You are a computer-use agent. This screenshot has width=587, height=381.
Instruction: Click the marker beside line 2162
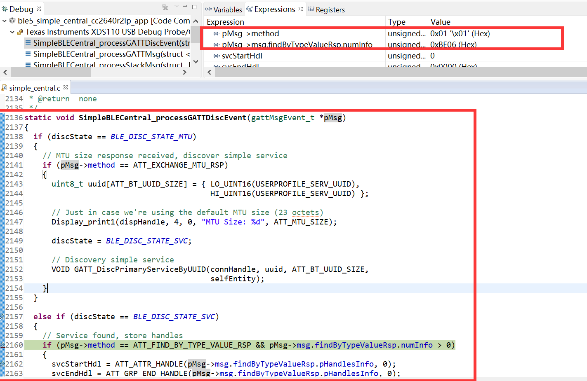[2, 364]
